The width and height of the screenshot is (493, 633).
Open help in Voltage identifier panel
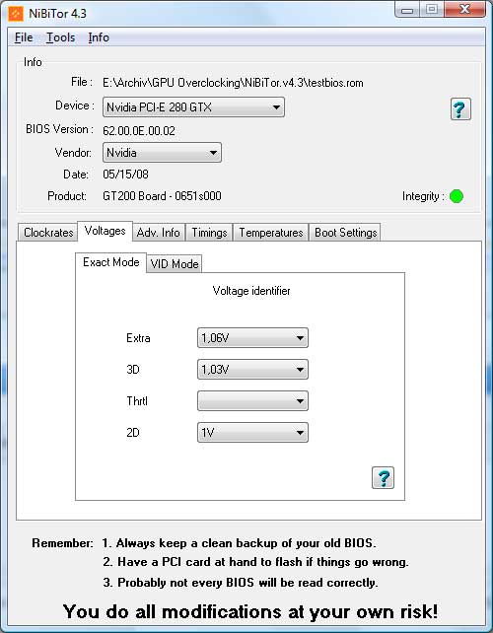[x=383, y=478]
